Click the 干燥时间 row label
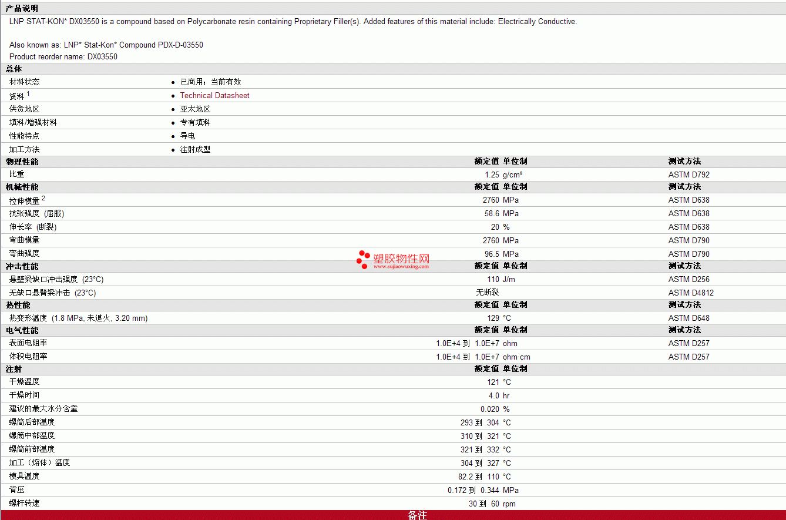 coord(25,395)
